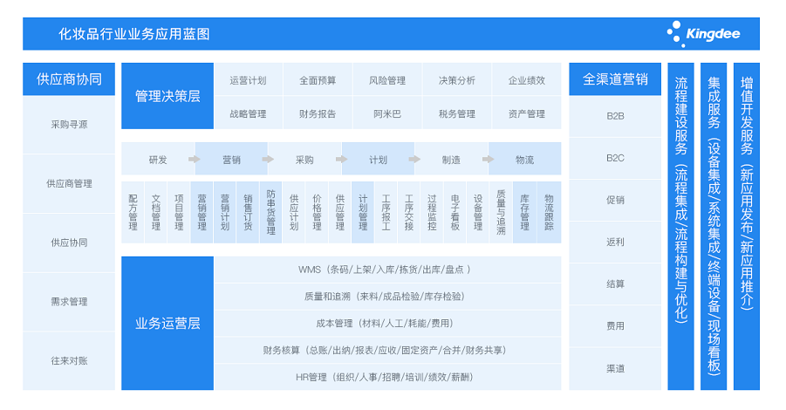Select the WMS（条码/上架/入库…）row
The image size is (786, 410).
(x=387, y=270)
